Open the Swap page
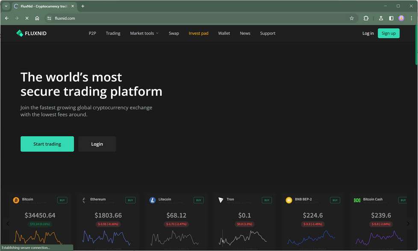418x251 pixels. point(174,33)
